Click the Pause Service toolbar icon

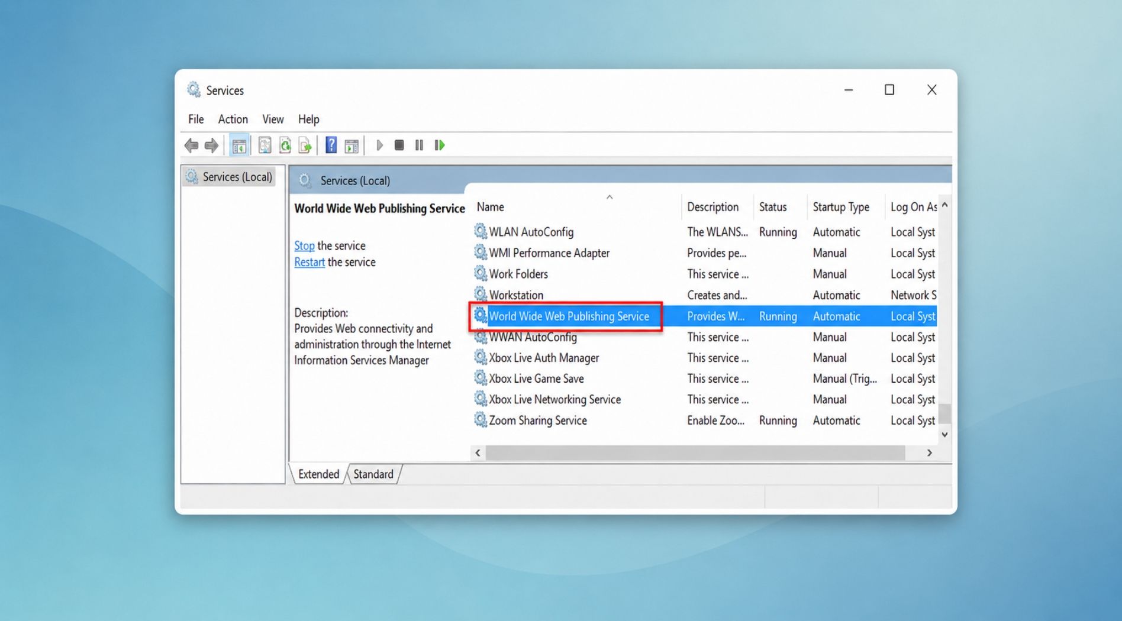tap(419, 145)
